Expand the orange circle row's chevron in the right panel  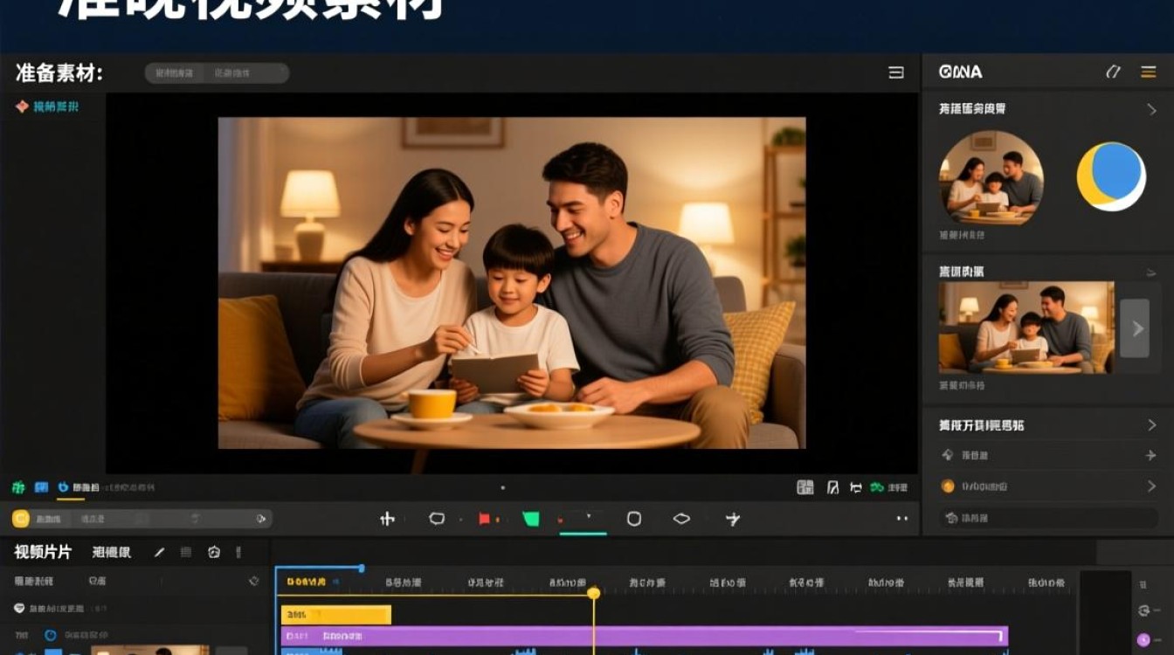pos(1151,486)
